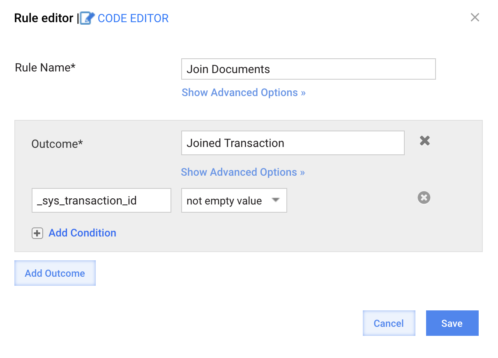Add a new condition via text link

[83, 233]
